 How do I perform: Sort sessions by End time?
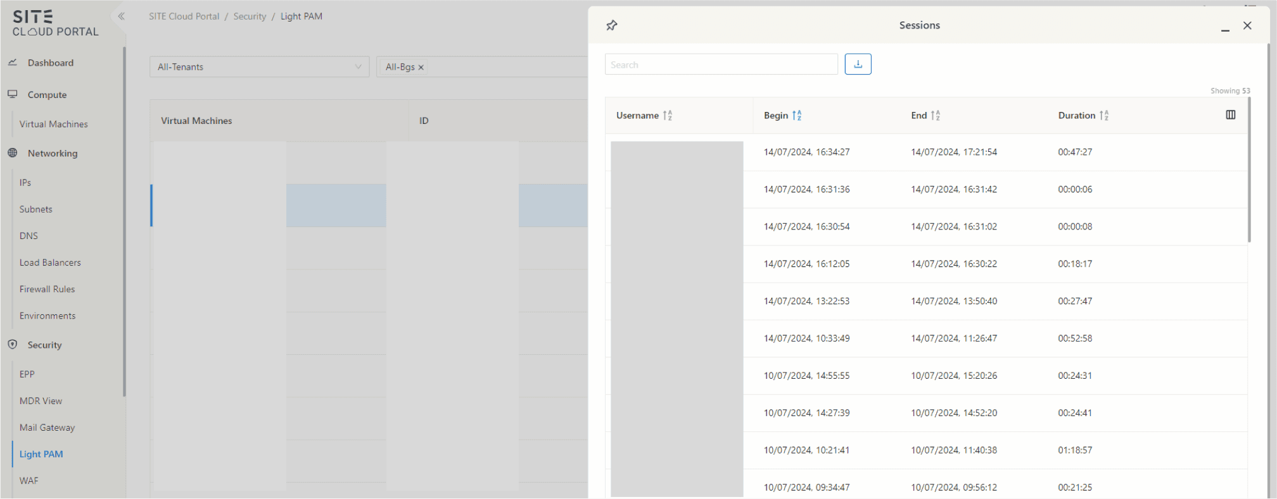point(935,116)
